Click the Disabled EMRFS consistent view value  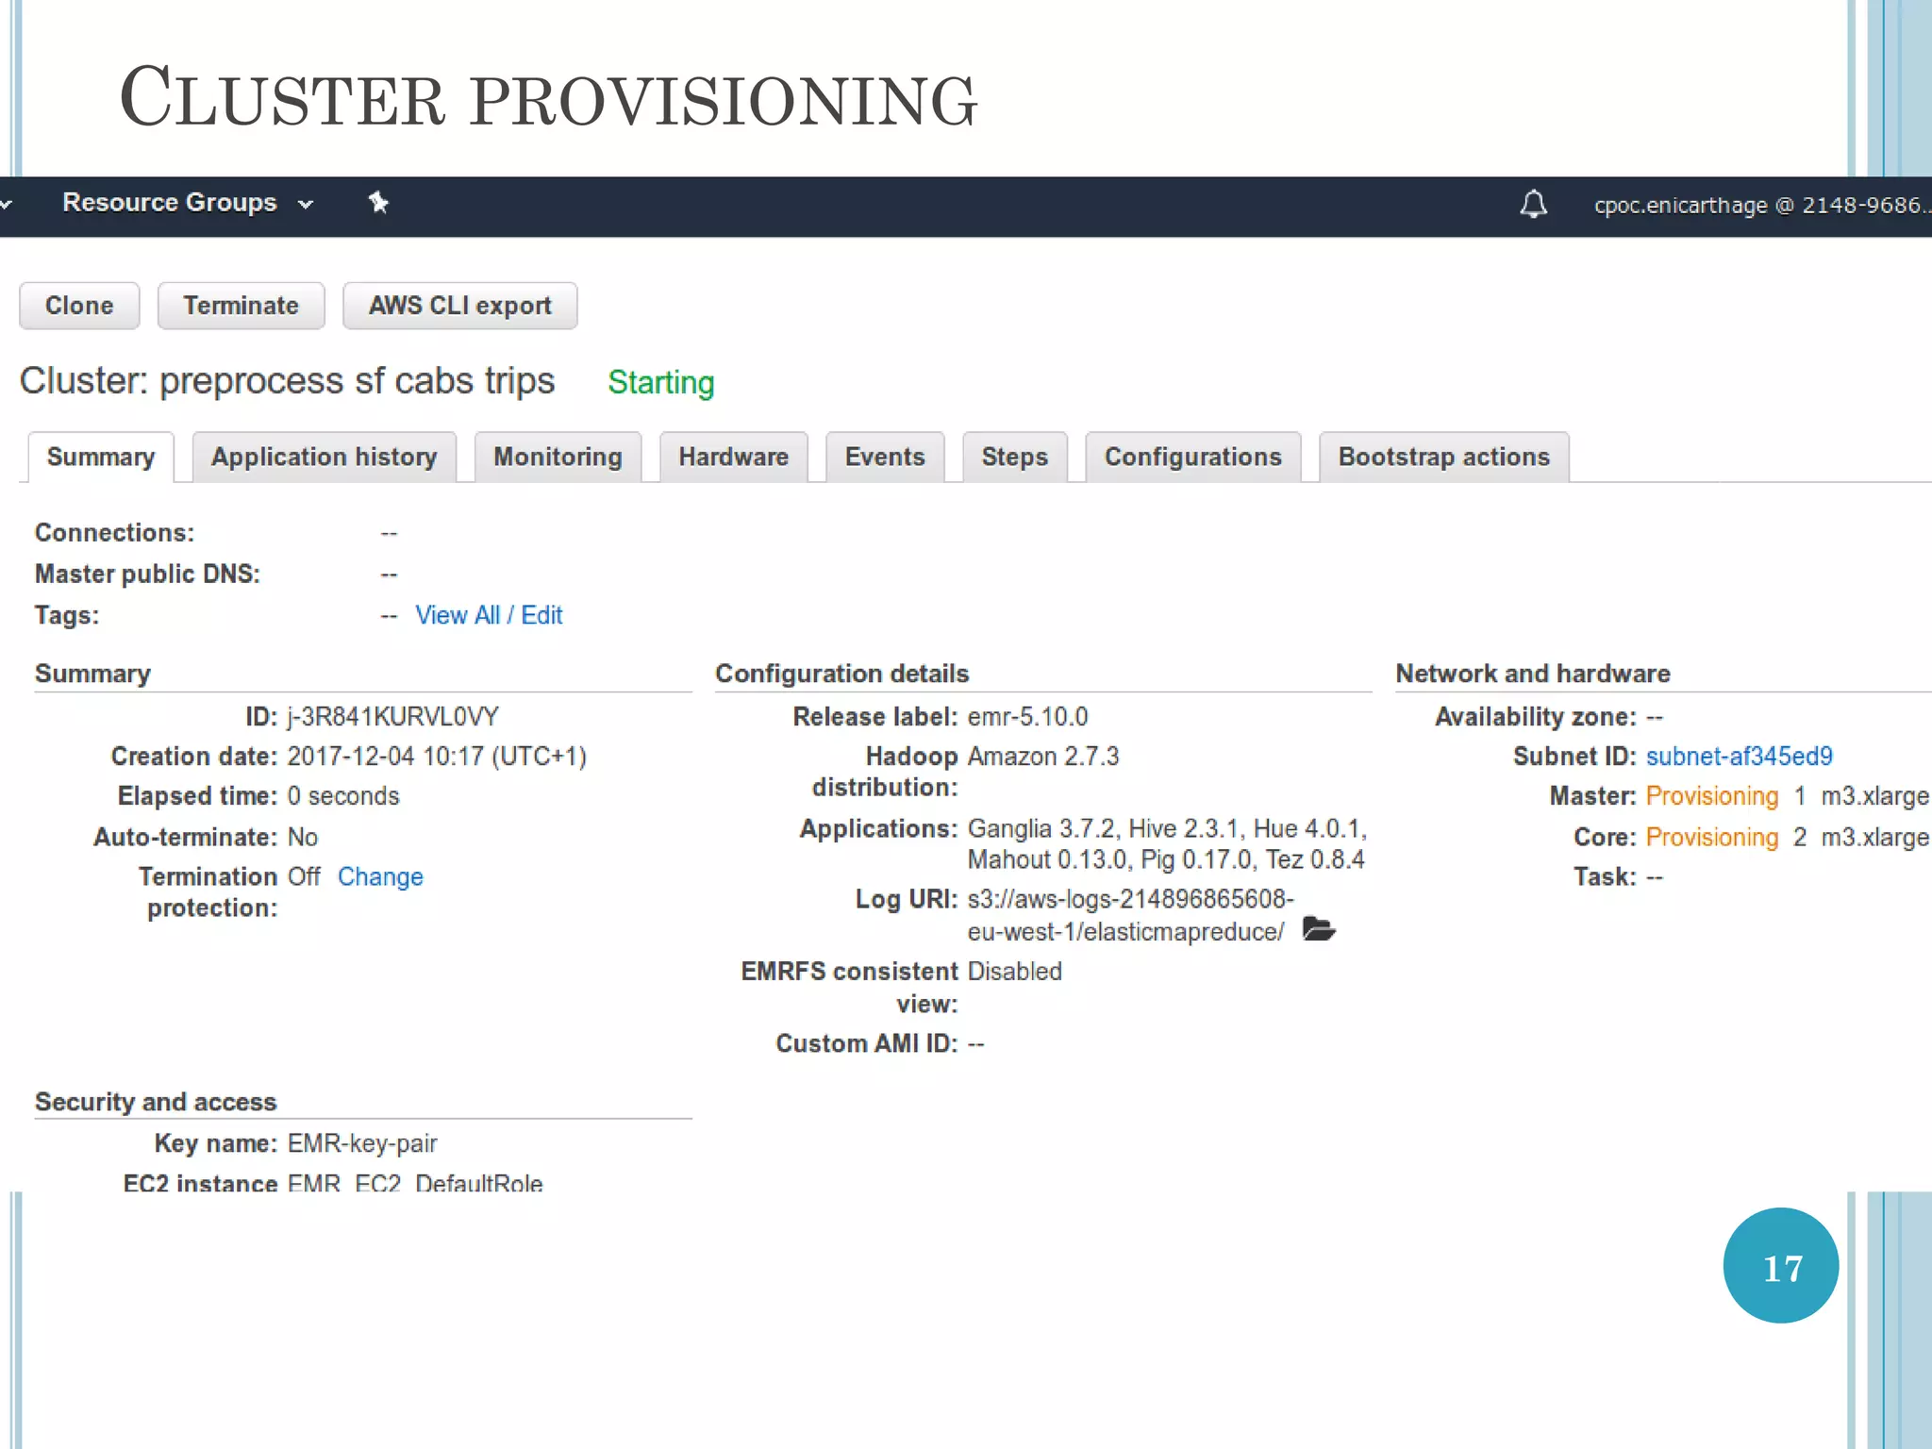coord(1015,971)
